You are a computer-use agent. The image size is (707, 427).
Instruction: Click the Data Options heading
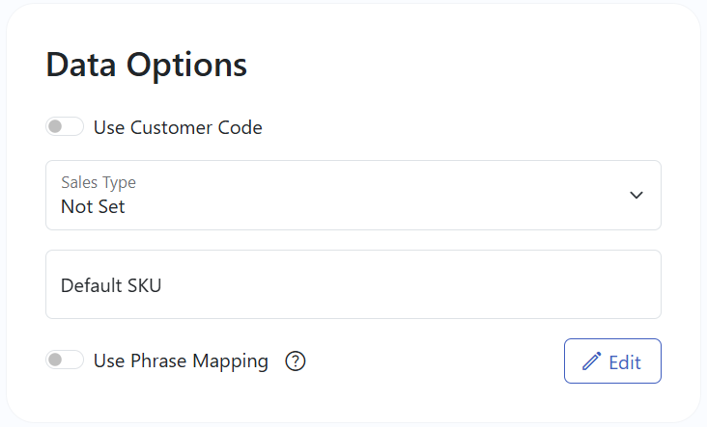pyautogui.click(x=147, y=66)
